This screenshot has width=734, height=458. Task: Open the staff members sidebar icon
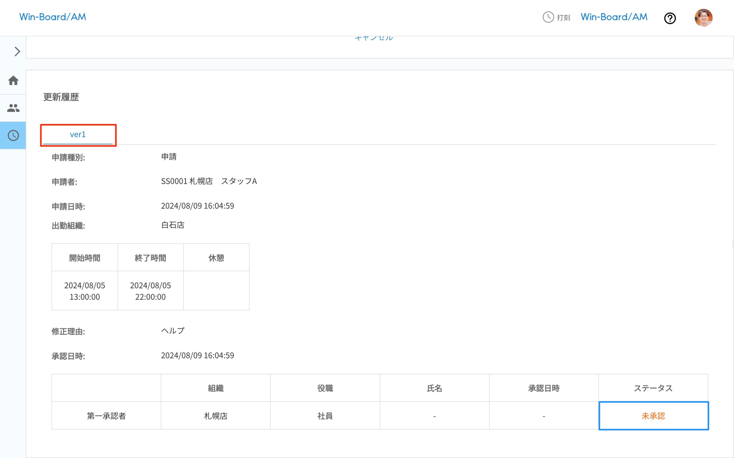[x=13, y=108]
